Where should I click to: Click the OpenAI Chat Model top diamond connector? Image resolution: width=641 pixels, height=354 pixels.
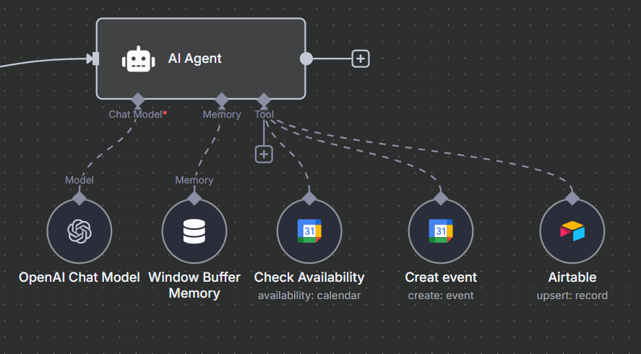coord(79,199)
